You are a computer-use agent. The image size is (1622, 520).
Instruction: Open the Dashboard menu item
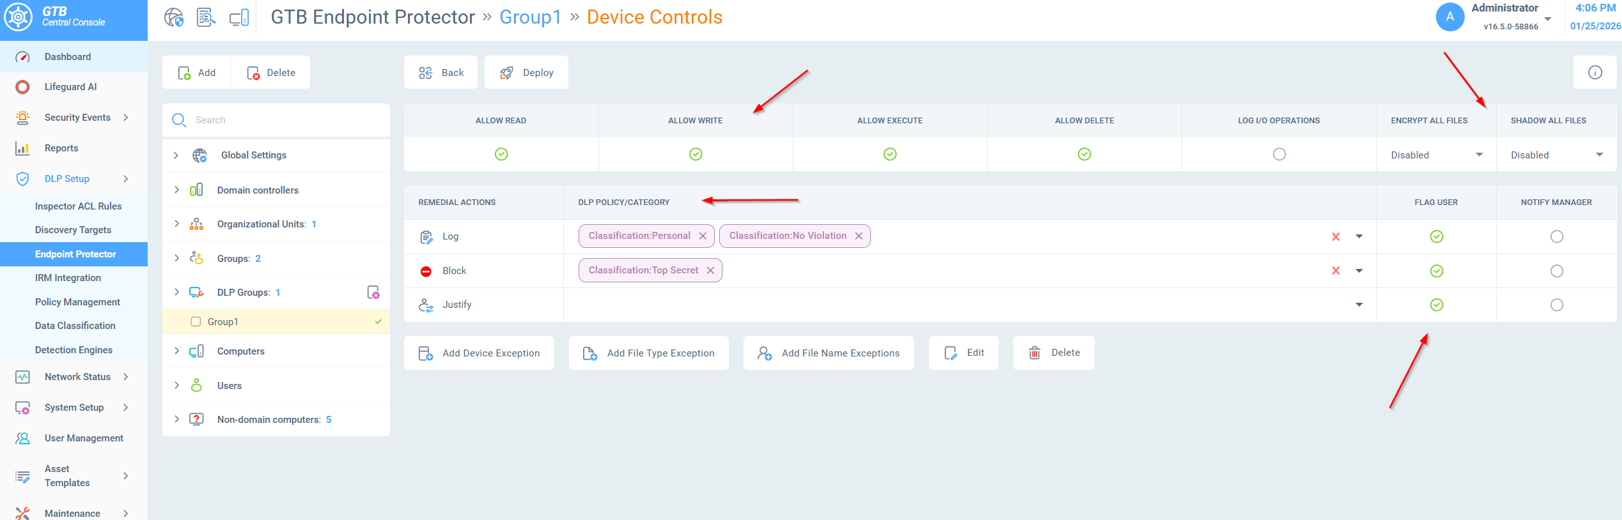[74, 57]
